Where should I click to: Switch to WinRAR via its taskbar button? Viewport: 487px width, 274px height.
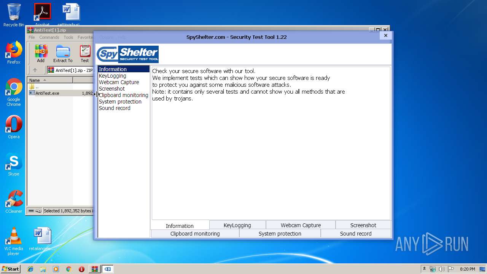[94, 269]
